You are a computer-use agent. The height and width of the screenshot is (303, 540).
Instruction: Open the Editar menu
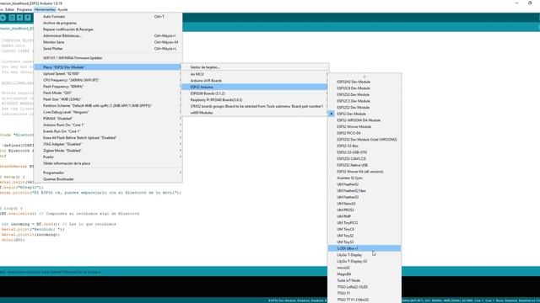coord(9,9)
